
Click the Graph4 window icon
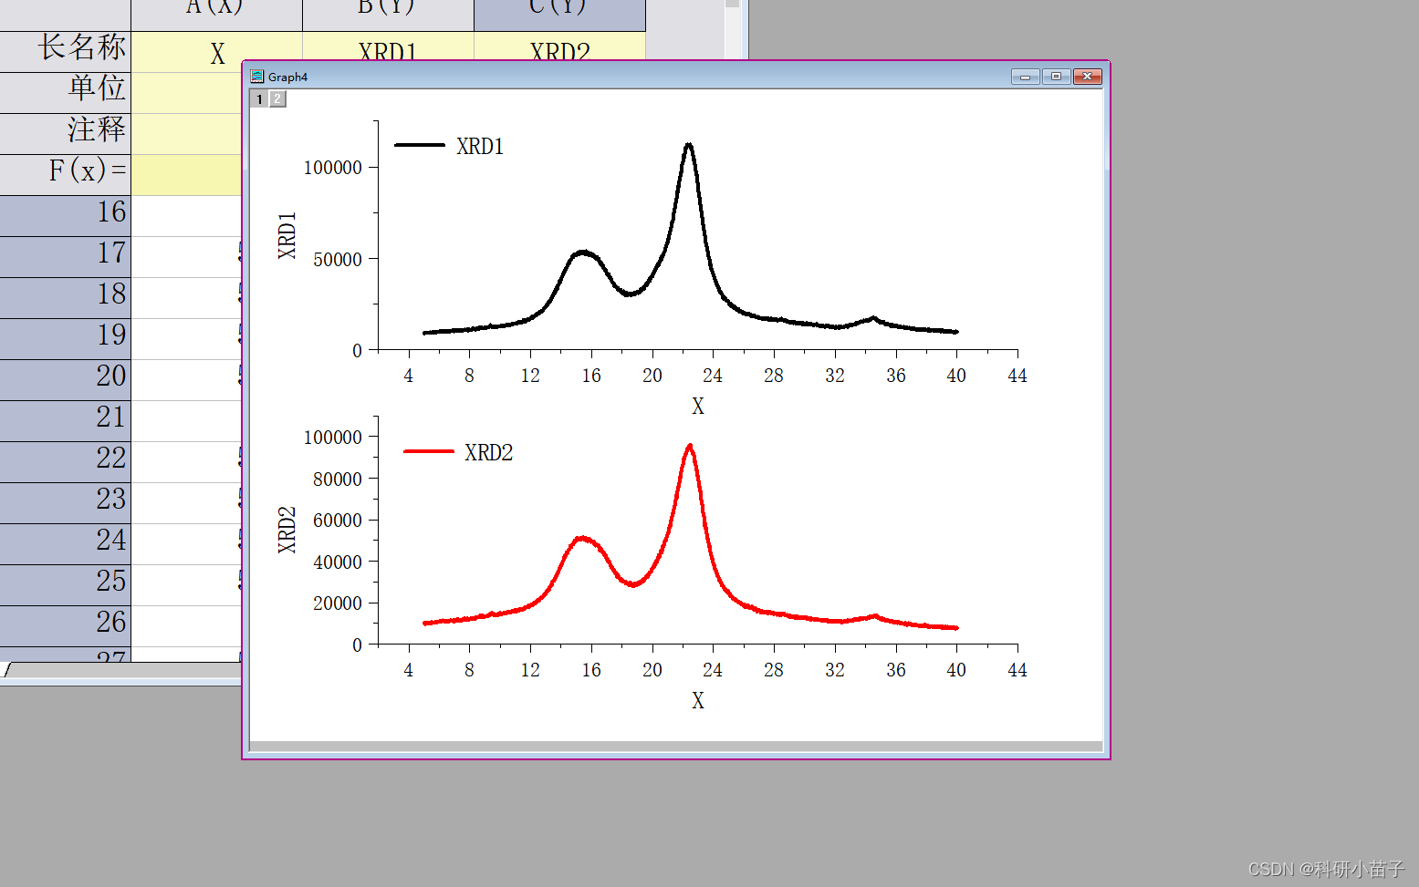coord(257,77)
